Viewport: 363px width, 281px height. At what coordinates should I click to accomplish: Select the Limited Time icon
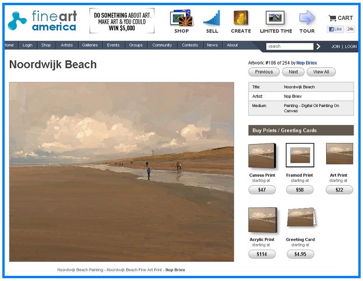click(275, 18)
